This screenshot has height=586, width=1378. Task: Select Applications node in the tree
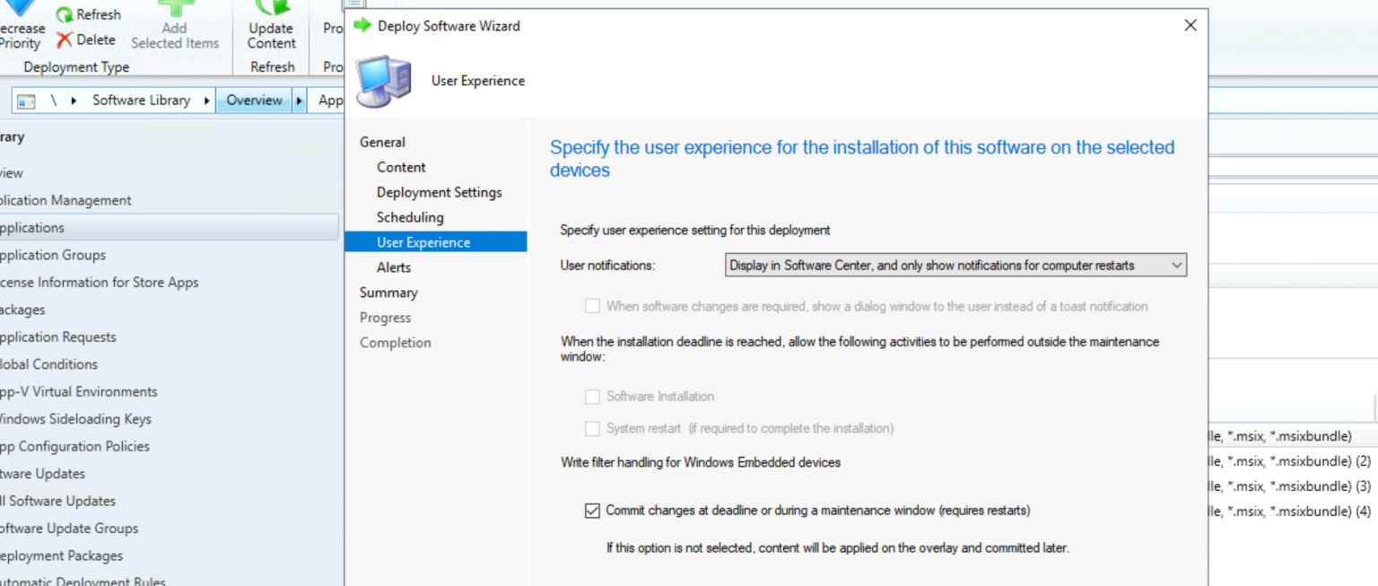coord(170,227)
